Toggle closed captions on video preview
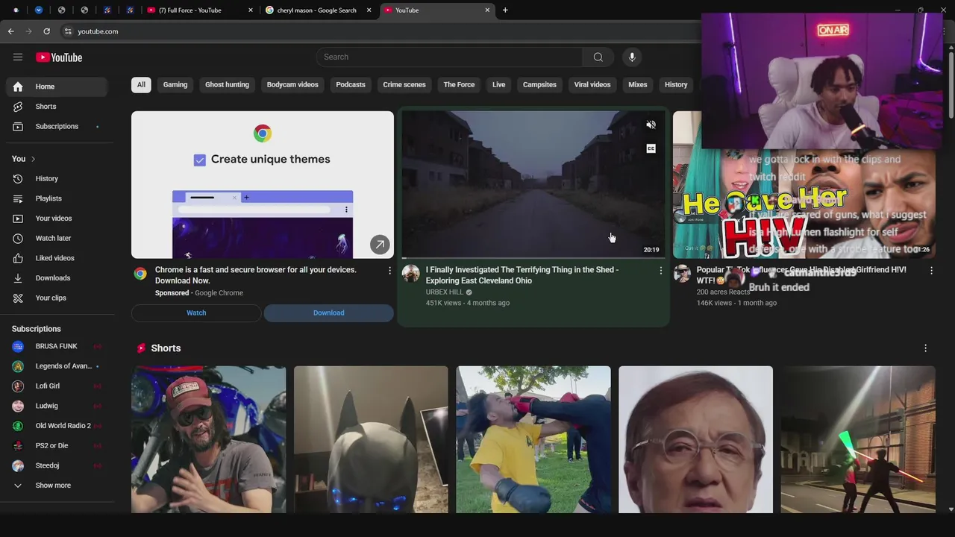955x537 pixels. click(651, 148)
